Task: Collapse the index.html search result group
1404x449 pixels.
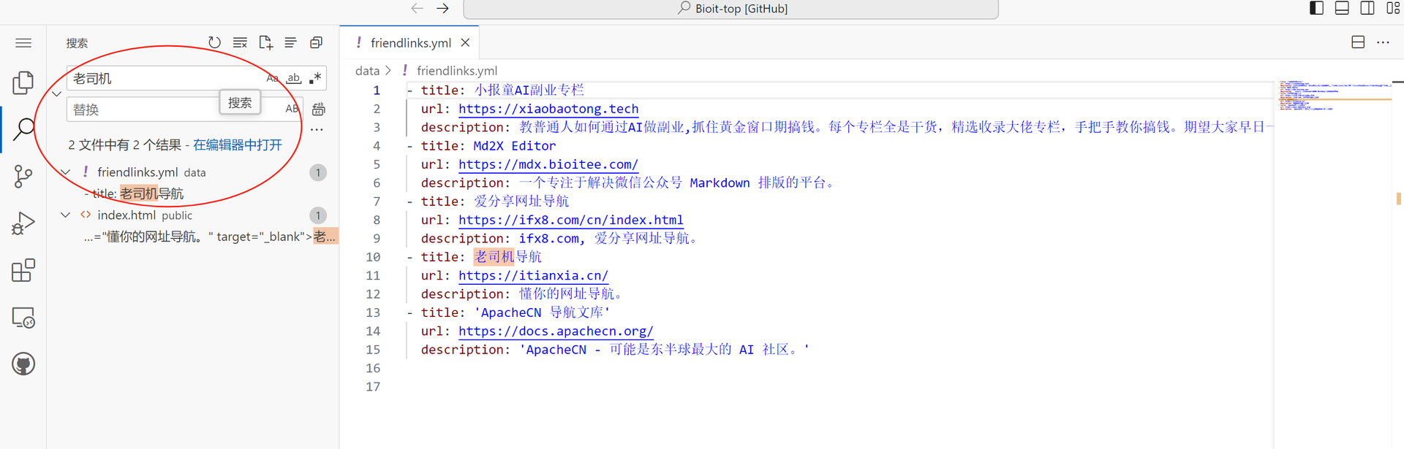Action: pos(66,215)
